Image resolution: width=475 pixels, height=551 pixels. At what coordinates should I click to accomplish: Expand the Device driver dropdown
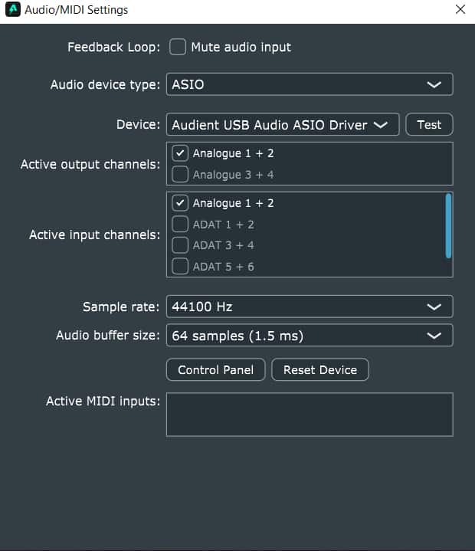[x=282, y=125]
